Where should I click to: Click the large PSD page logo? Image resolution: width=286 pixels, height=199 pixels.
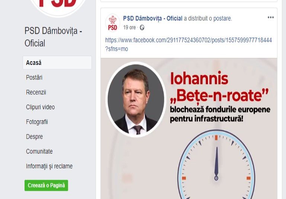coord(58,6)
